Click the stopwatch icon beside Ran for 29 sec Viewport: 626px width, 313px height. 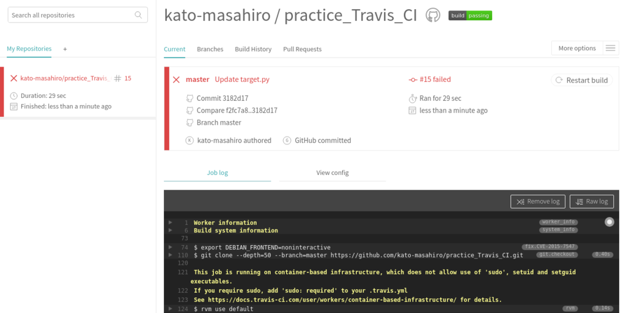coord(413,98)
